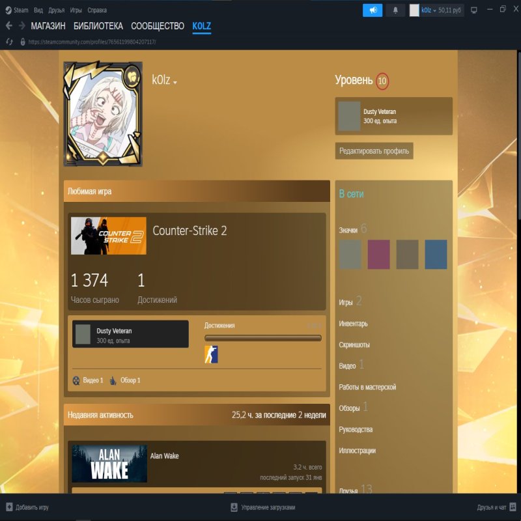Open the film reel Видео 1 icon
The image size is (521, 521).
click(77, 380)
